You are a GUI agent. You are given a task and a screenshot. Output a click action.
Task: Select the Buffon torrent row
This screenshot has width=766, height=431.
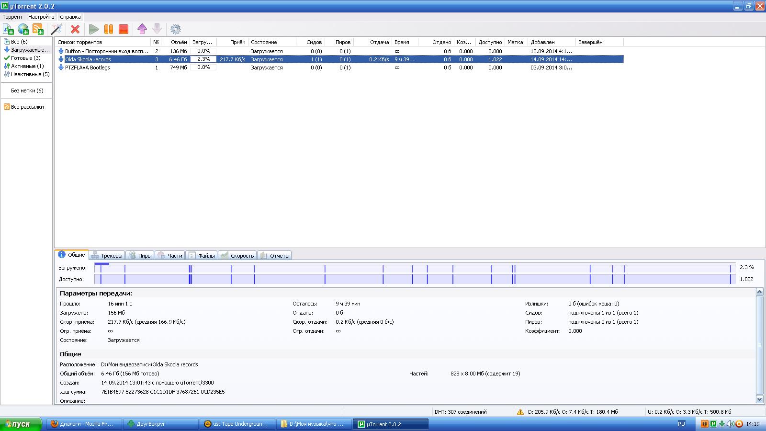pos(339,51)
